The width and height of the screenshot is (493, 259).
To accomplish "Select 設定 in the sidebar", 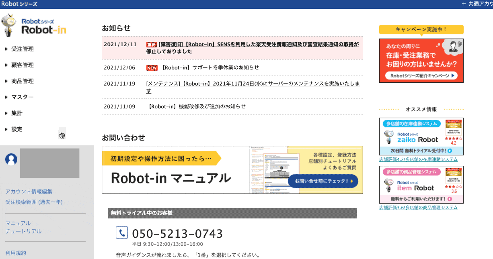I will pos(17,129).
